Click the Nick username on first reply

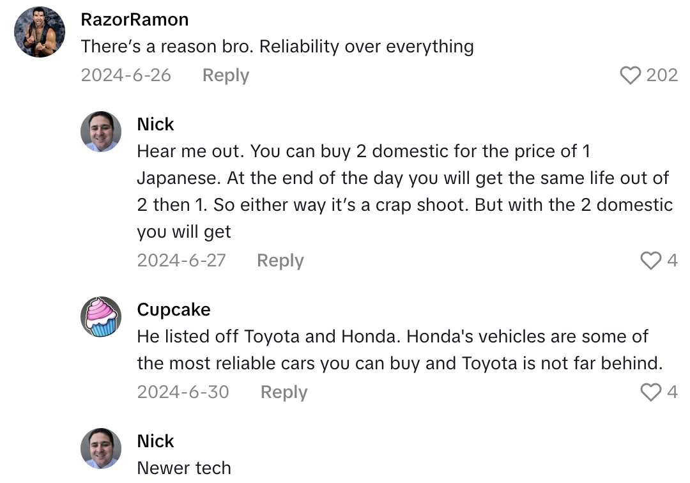155,125
